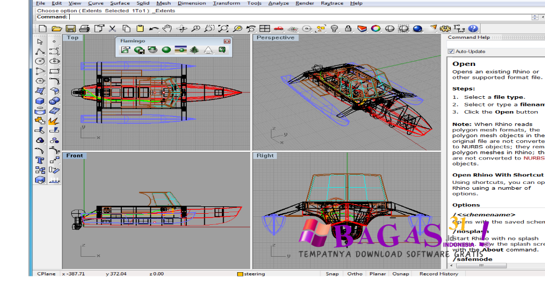The height and width of the screenshot is (286, 545).
Task: Open the Top viewport title menu
Action: click(x=72, y=38)
